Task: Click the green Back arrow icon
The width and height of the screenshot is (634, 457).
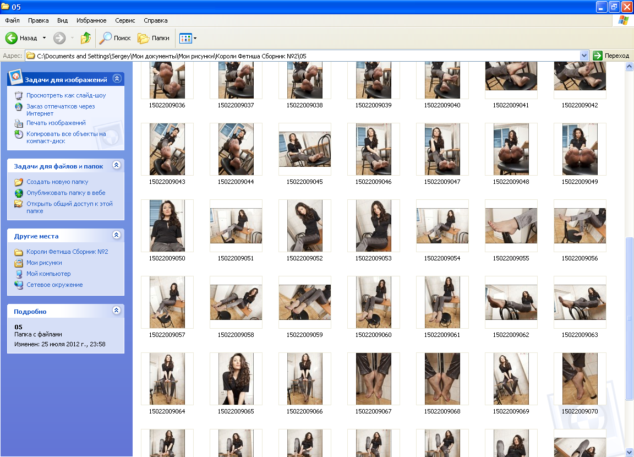Action: click(x=12, y=38)
